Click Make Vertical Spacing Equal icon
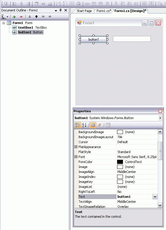Screen dimensions: 166x230 116,4
